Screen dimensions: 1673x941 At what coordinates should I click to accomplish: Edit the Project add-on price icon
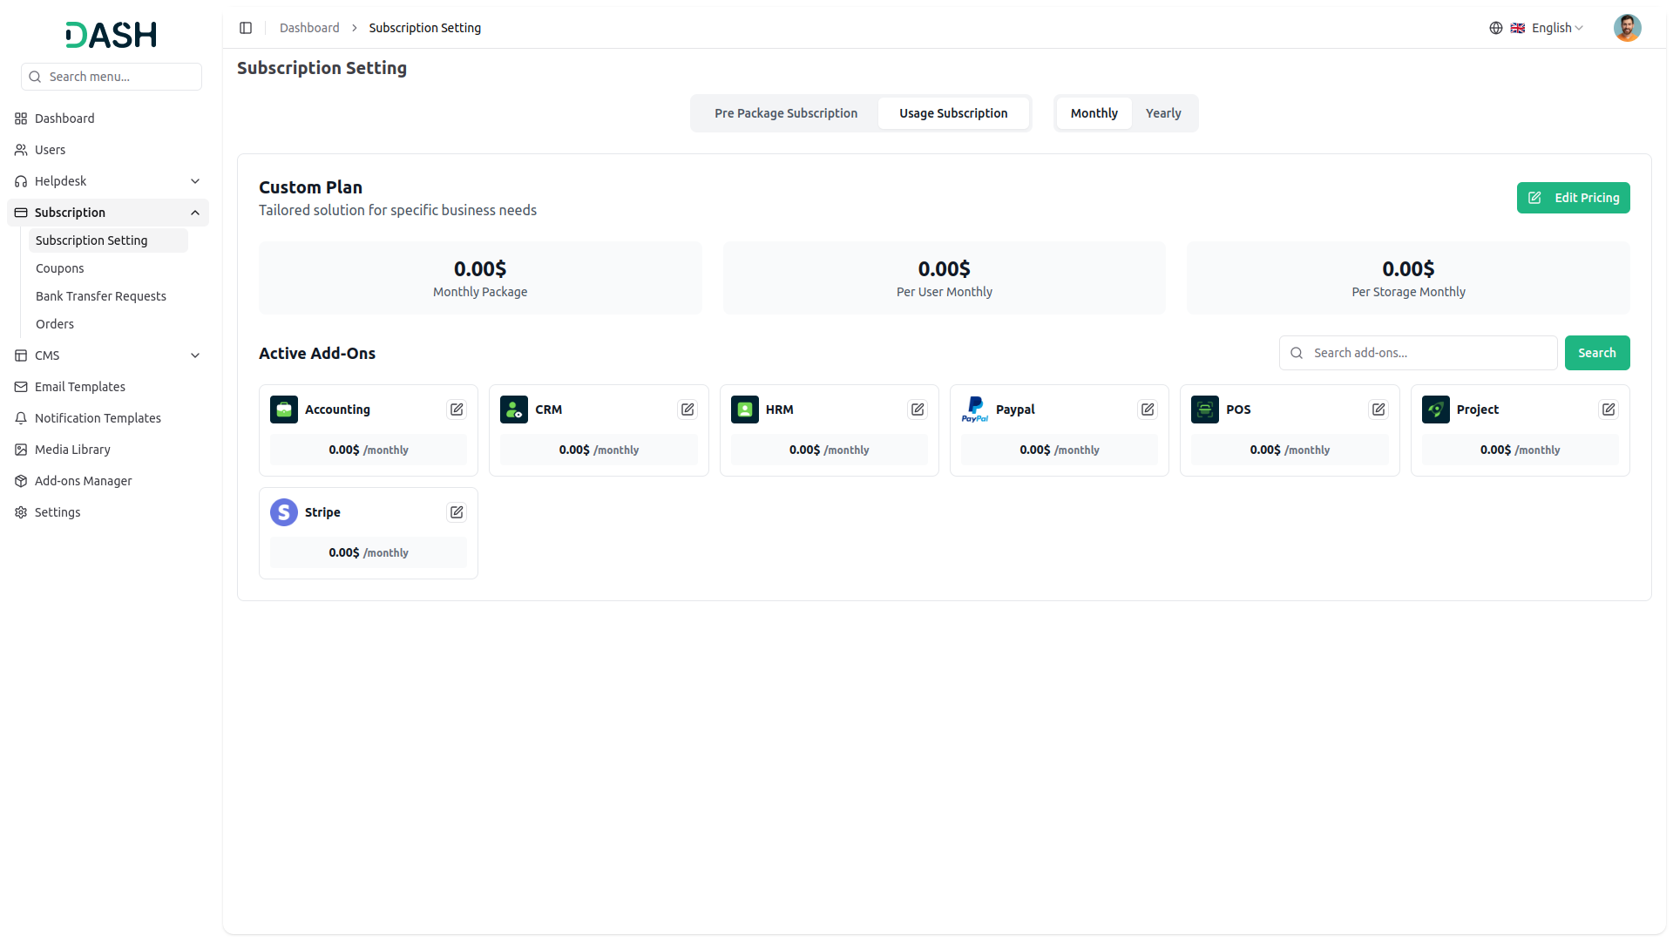[1609, 410]
